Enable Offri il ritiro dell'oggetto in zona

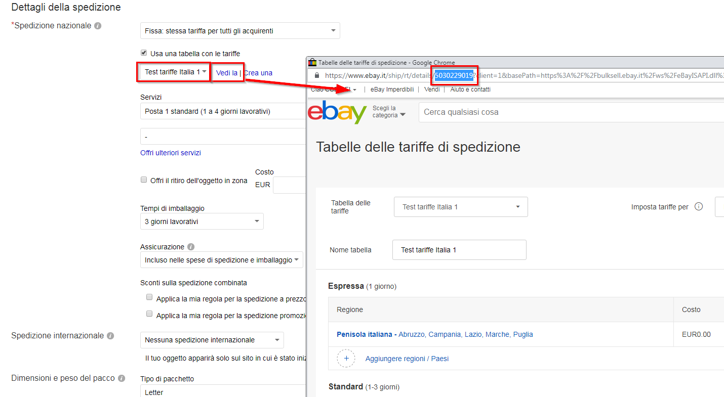click(x=143, y=180)
